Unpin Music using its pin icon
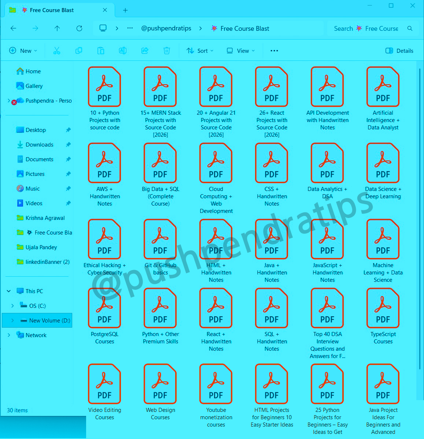 [x=68, y=188]
